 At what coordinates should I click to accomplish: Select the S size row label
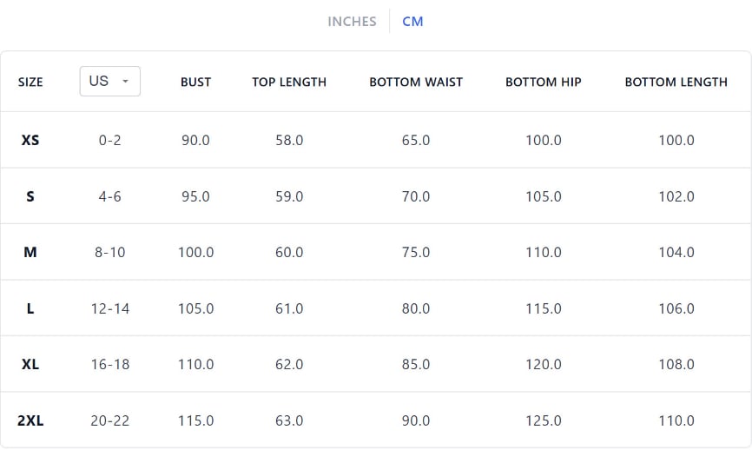30,196
